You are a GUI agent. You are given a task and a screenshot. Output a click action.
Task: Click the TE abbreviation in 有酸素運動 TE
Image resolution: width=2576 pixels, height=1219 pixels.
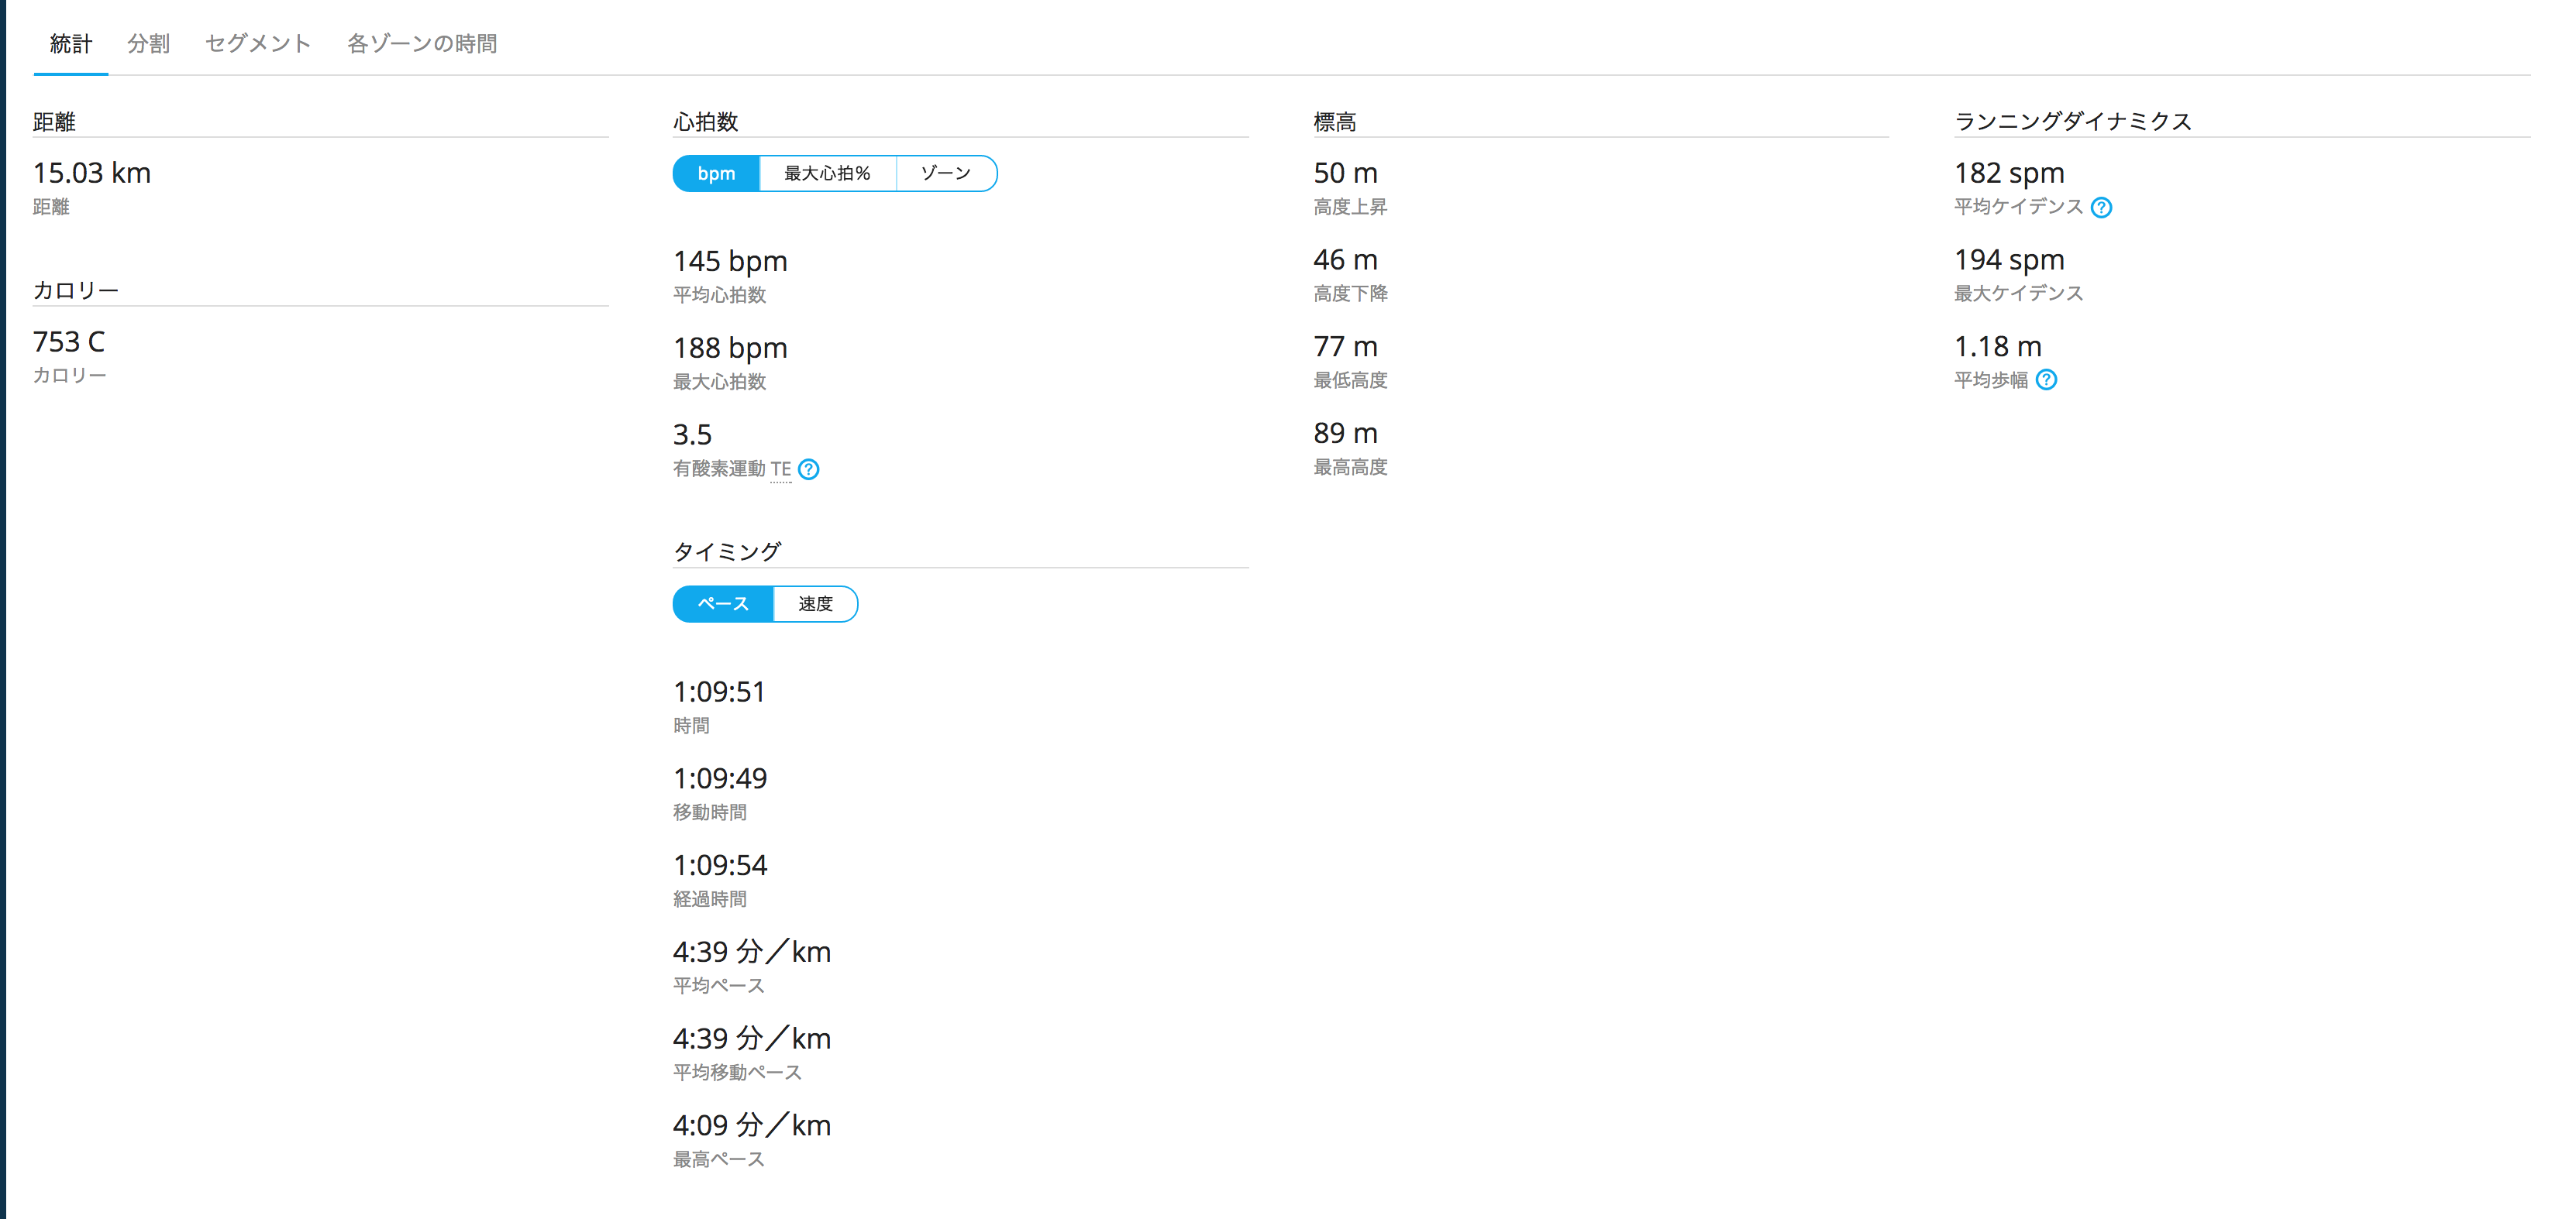coord(781,469)
